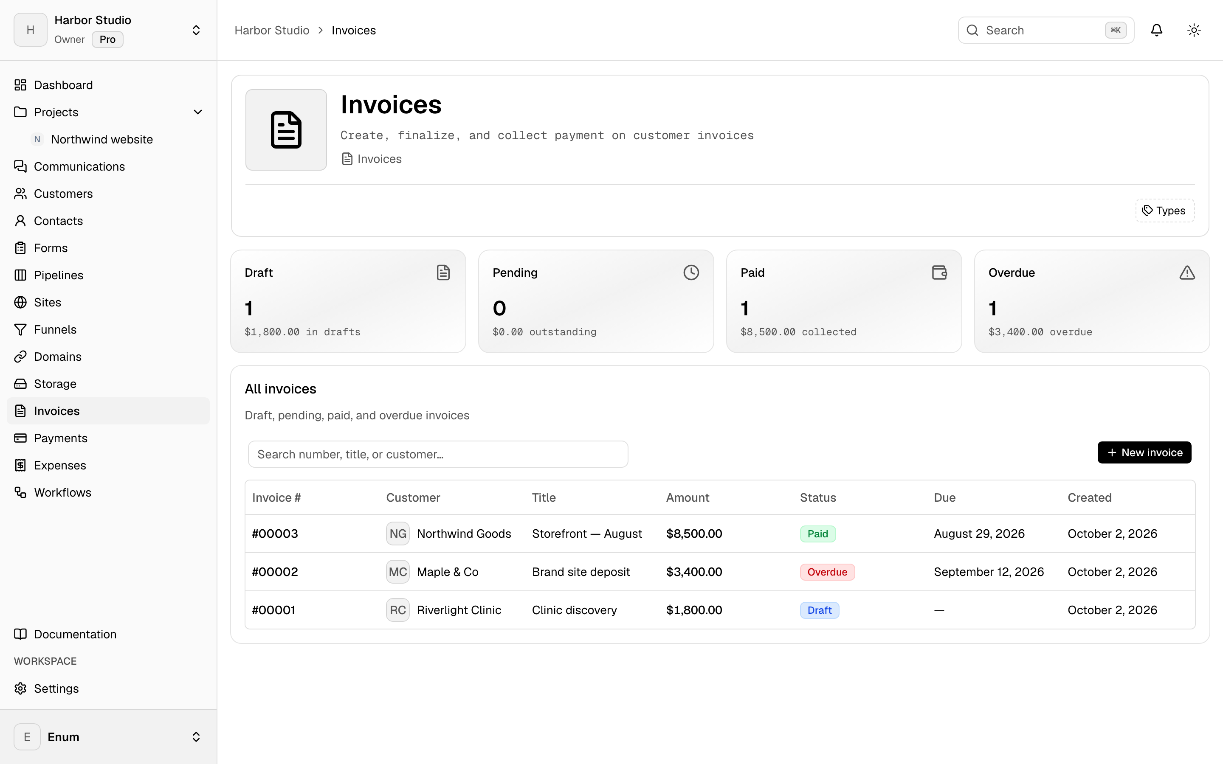Viewport: 1223px width, 764px height.
Task: Click the Paid status badge for #00003
Action: click(x=818, y=534)
